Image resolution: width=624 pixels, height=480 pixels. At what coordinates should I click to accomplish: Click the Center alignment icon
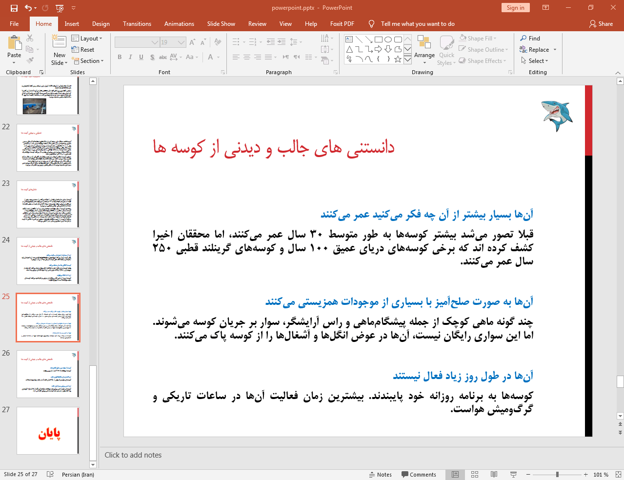[x=247, y=57]
